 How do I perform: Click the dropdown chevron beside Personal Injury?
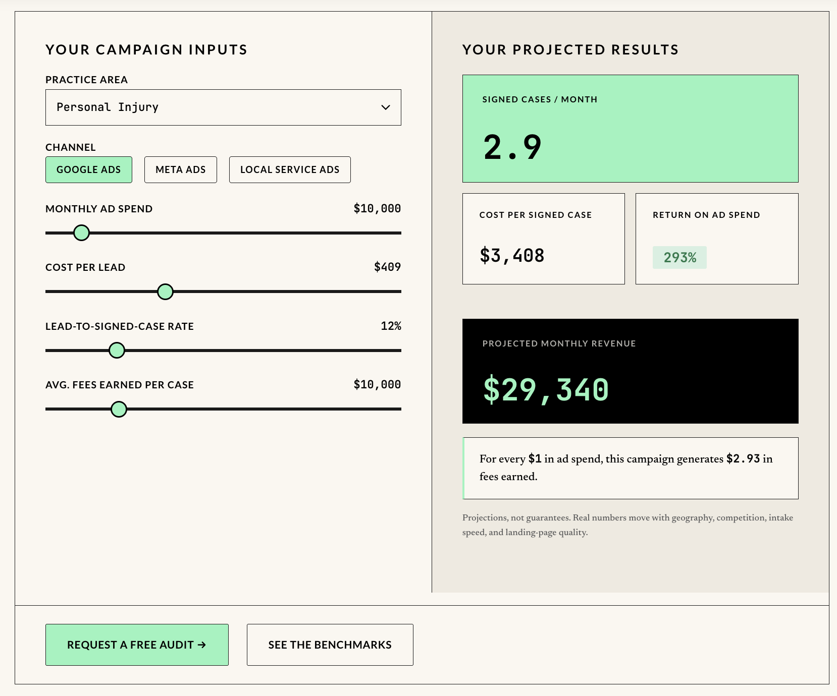pyautogui.click(x=386, y=107)
